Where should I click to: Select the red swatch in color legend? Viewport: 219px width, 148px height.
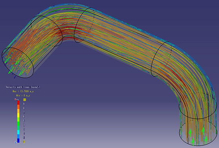pyautogui.click(x=18, y=102)
